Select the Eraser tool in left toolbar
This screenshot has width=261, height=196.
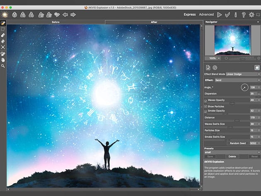[3, 35]
